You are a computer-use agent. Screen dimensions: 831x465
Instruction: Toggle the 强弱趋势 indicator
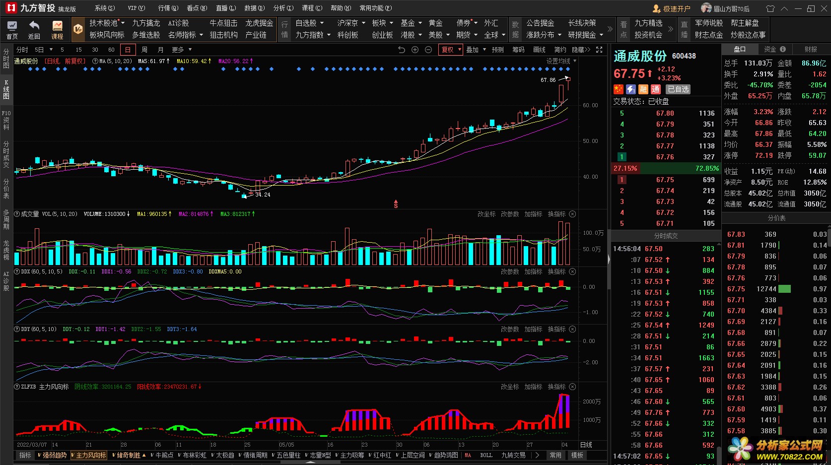52,455
